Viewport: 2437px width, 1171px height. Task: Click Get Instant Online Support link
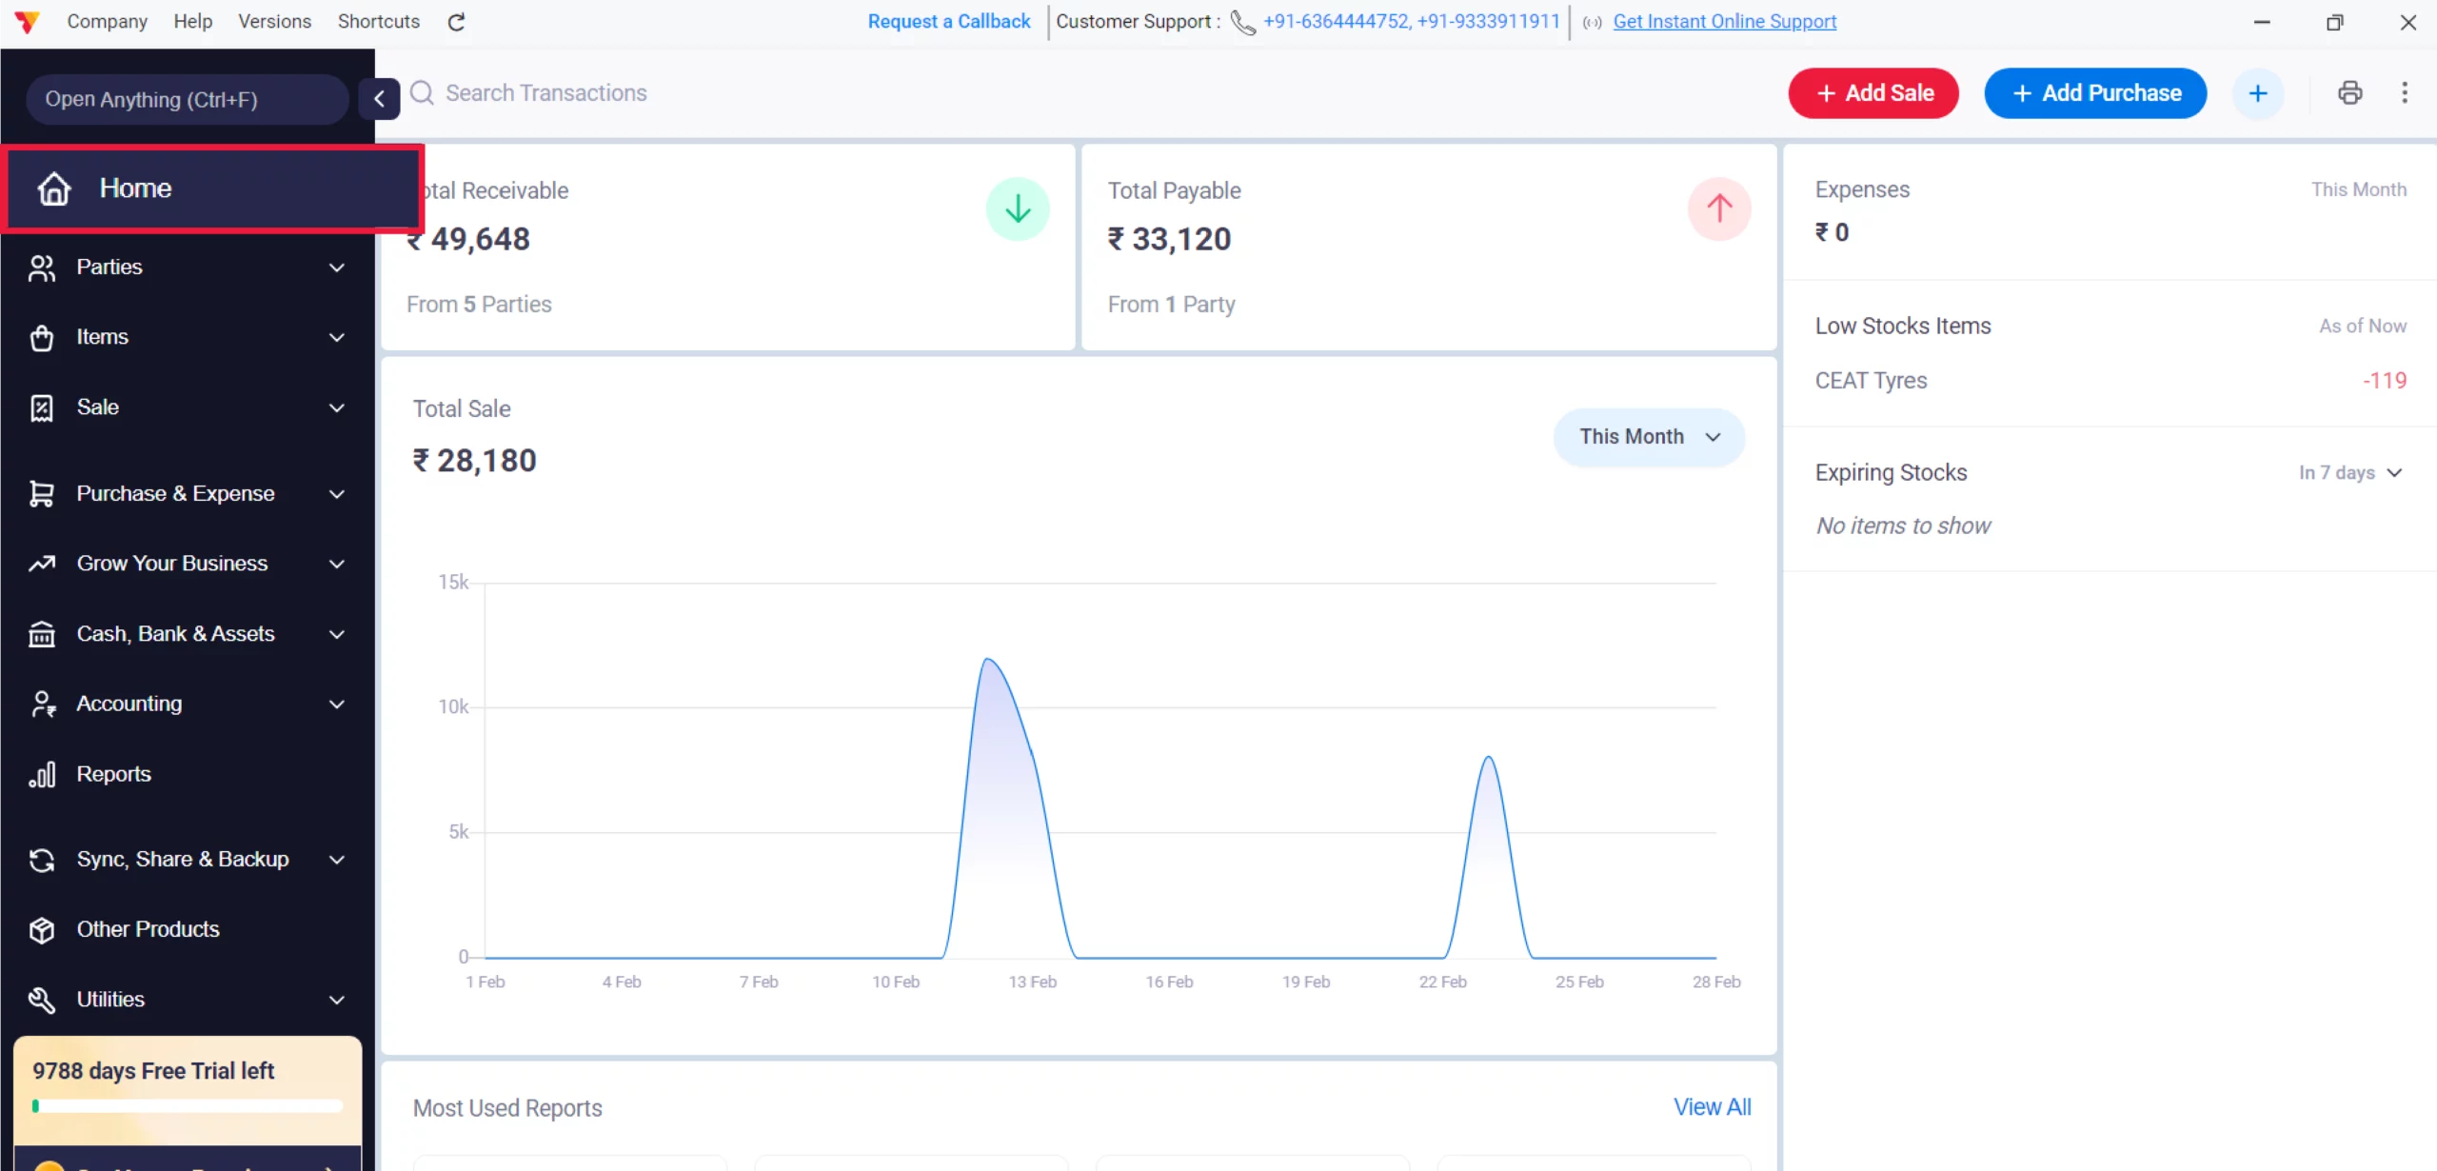1724,22
